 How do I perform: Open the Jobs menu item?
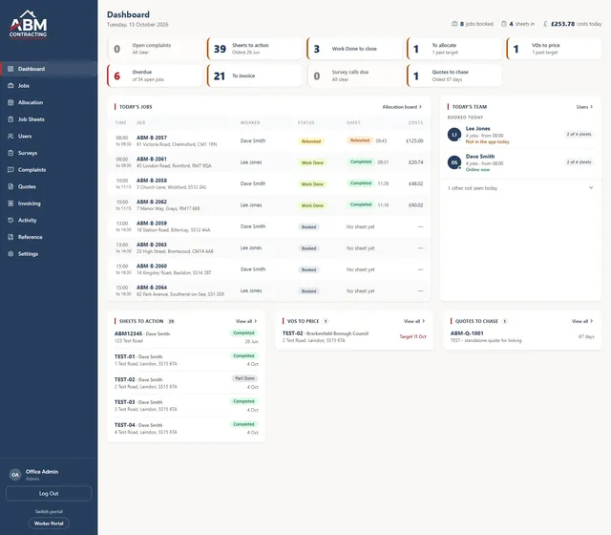tap(49, 85)
